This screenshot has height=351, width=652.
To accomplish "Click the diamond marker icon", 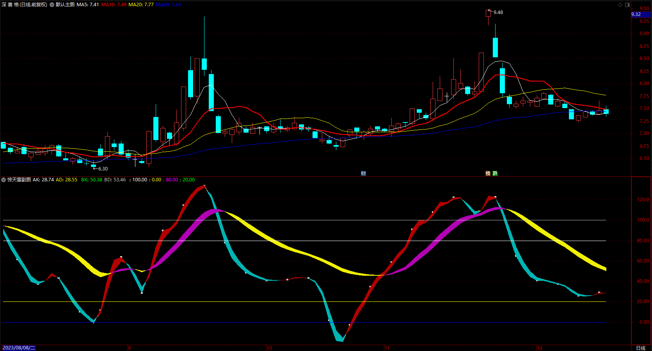I will [620, 5].
